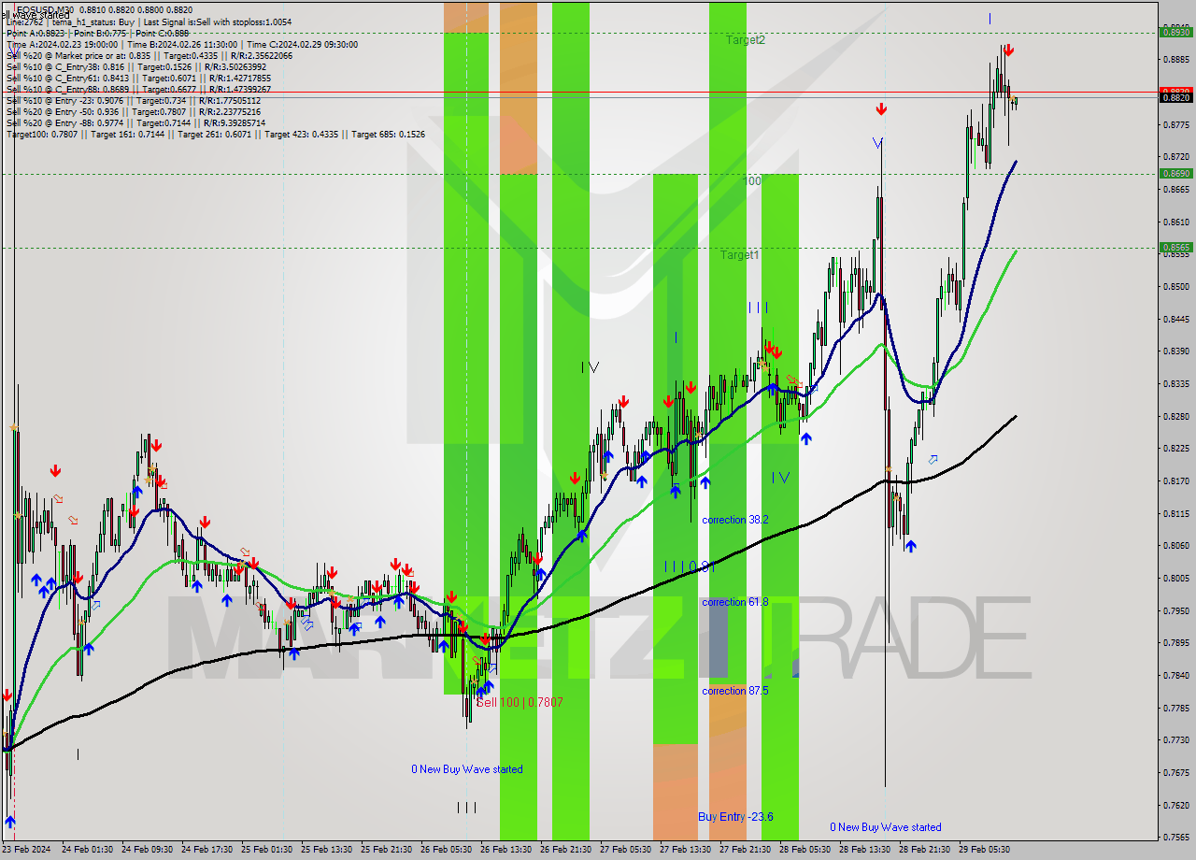Click the 0.8775 price axis value
This screenshot has height=860, width=1196.
tap(1175, 124)
